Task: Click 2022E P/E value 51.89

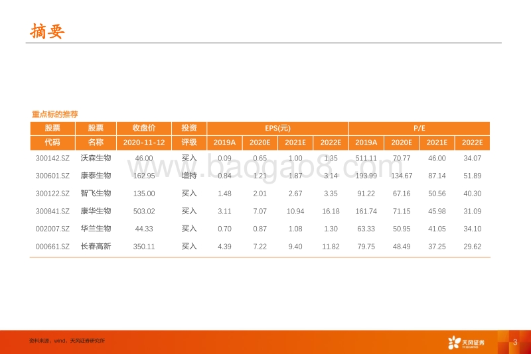Action: (x=473, y=176)
